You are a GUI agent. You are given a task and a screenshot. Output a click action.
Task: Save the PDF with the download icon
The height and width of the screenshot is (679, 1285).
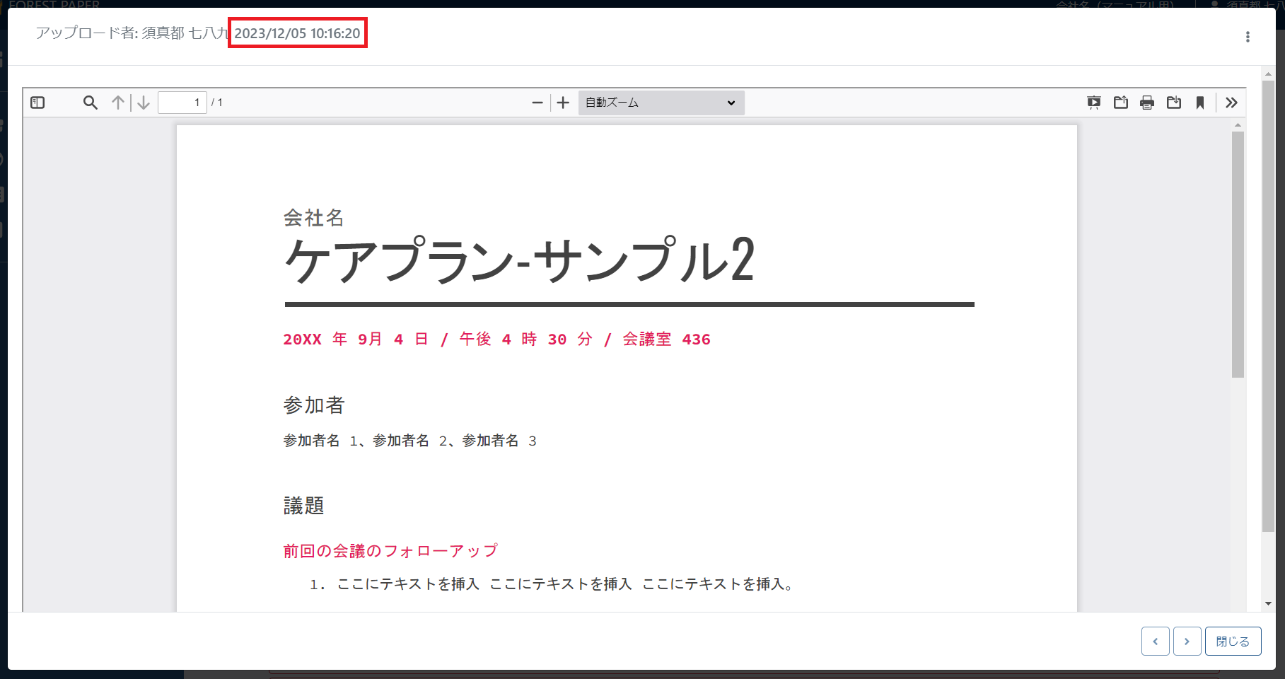(1174, 103)
